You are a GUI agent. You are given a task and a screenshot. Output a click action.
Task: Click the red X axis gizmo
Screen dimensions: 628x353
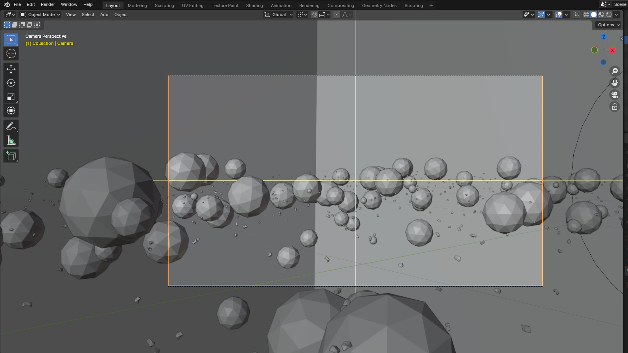tap(612, 50)
